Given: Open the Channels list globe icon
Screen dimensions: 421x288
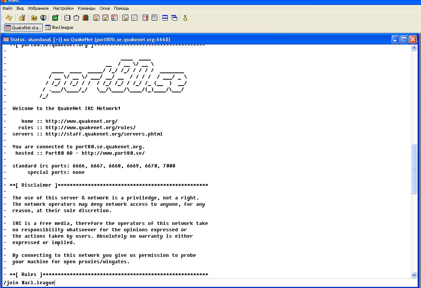Looking at the screenshot, I should 43,18.
